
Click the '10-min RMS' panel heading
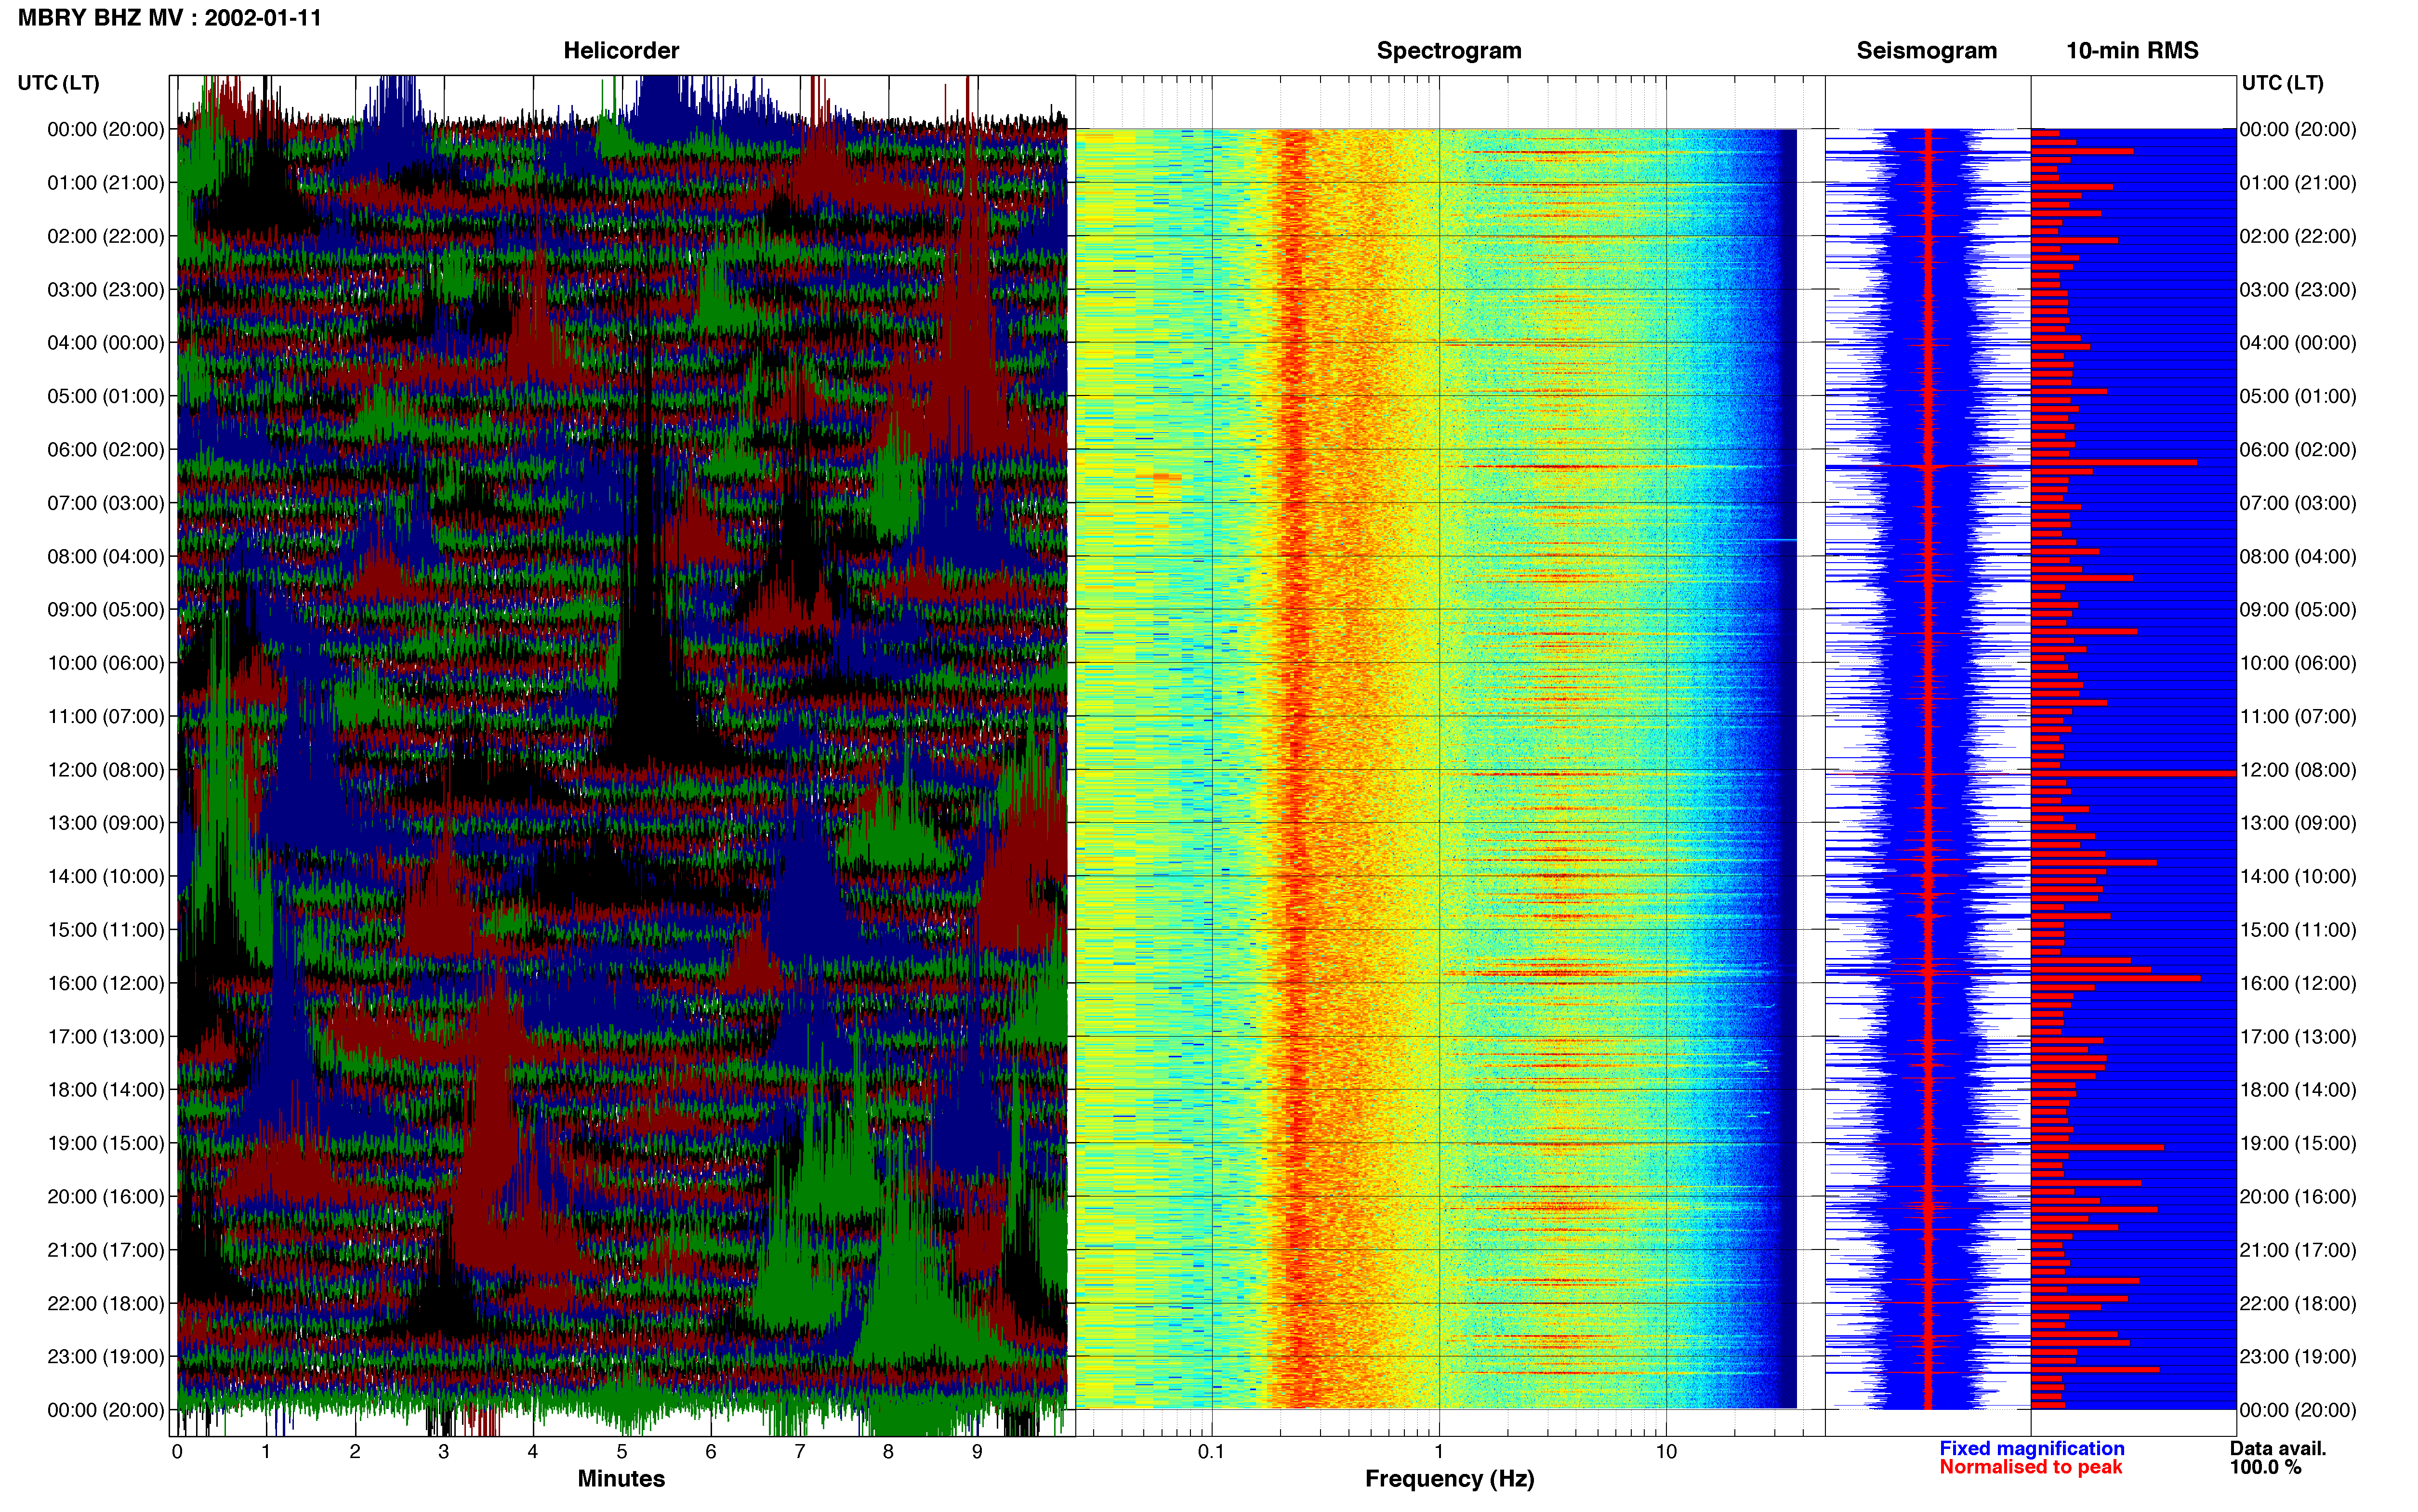coord(2132,51)
